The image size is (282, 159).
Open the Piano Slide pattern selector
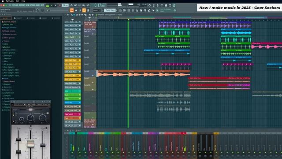tap(110, 10)
